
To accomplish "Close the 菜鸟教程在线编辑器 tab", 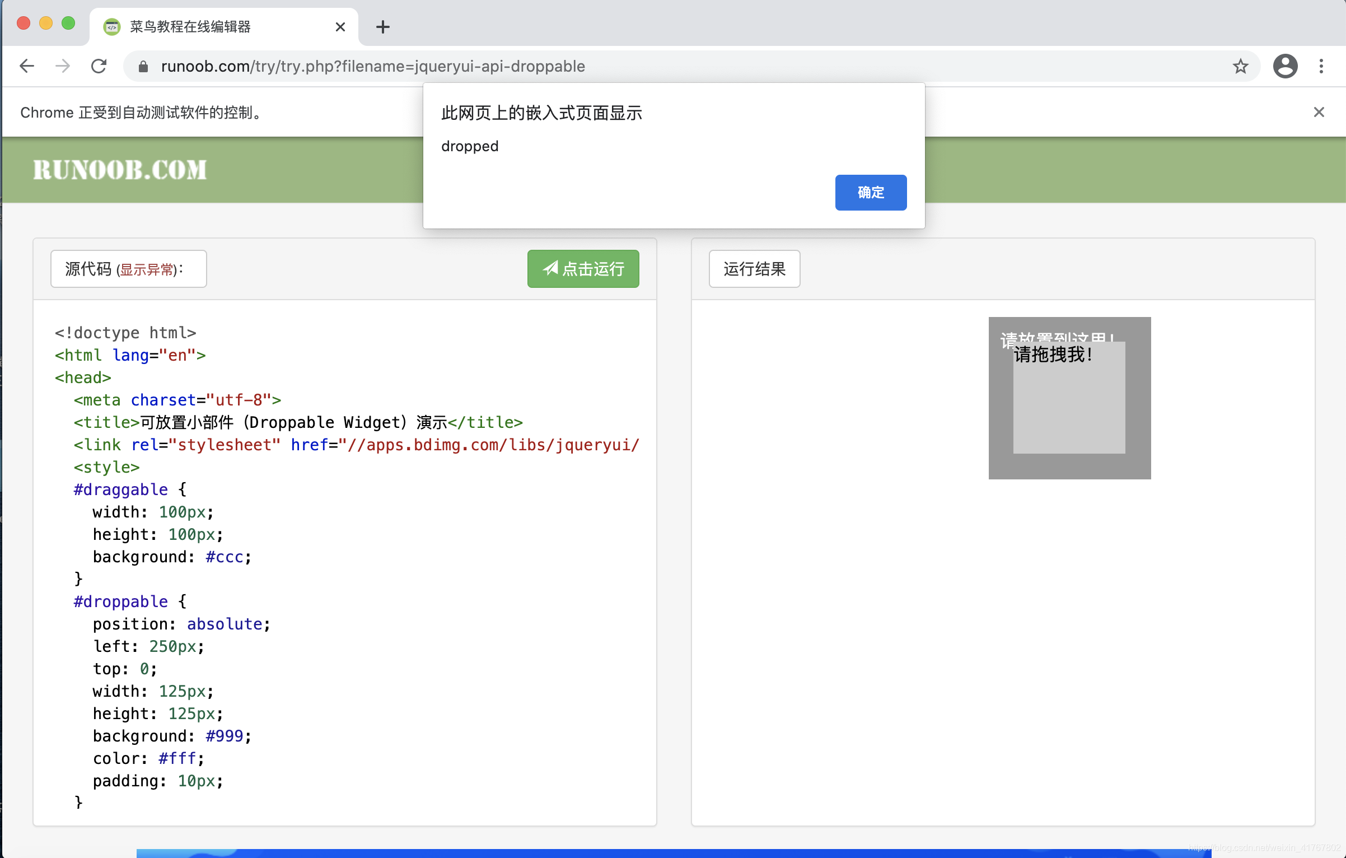I will [340, 26].
